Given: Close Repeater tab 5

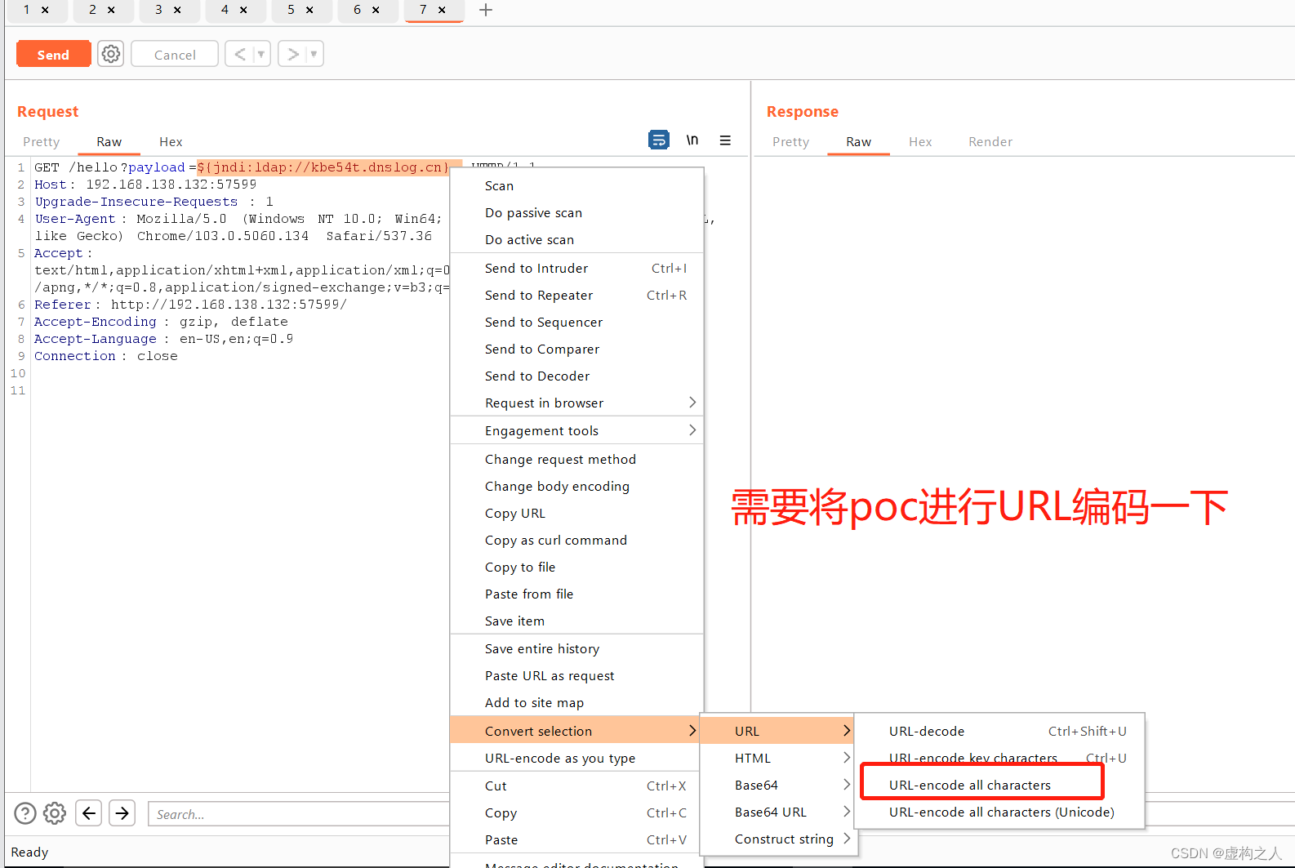Looking at the screenshot, I should pyautogui.click(x=309, y=10).
